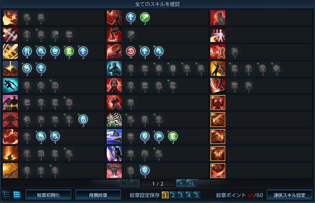Toggle the green orb glyph in top row

[145, 17]
